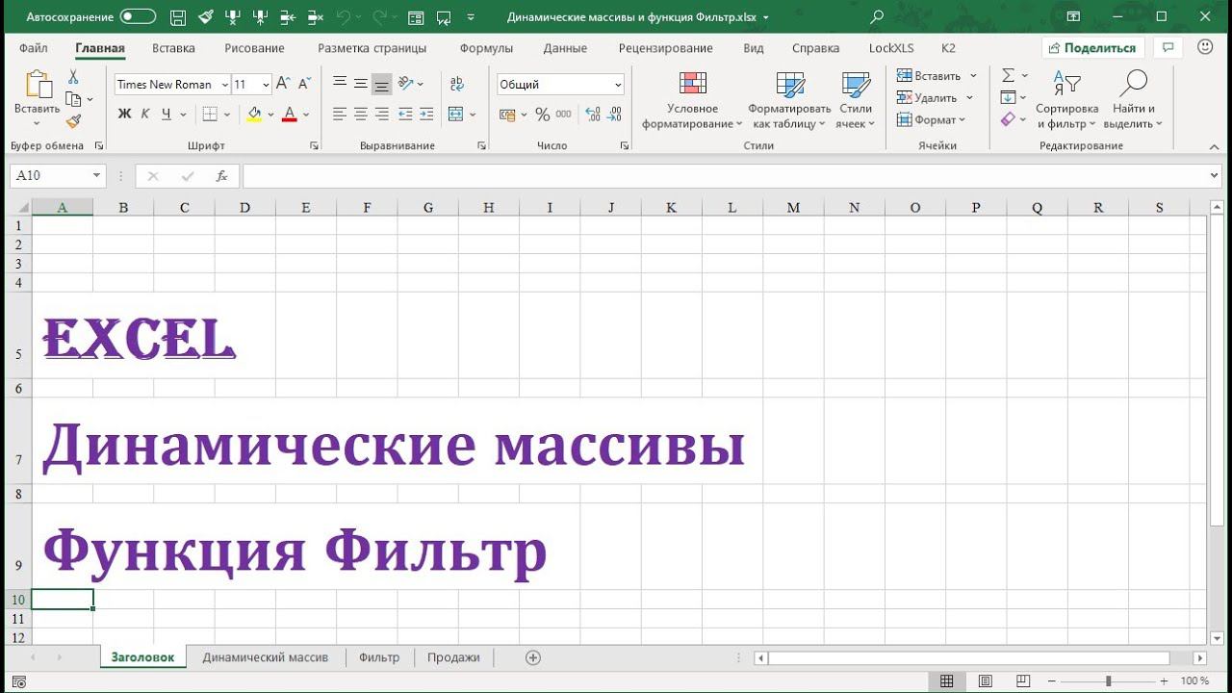Expand the fill color palette arrow
Screen dimensions: 1232x693
(270, 115)
